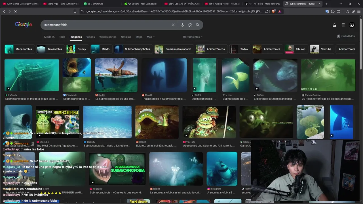Screen dimensions: 363x204
Task: Switch to the Tyga - Taste browser tab
Action: (x=61, y=4)
